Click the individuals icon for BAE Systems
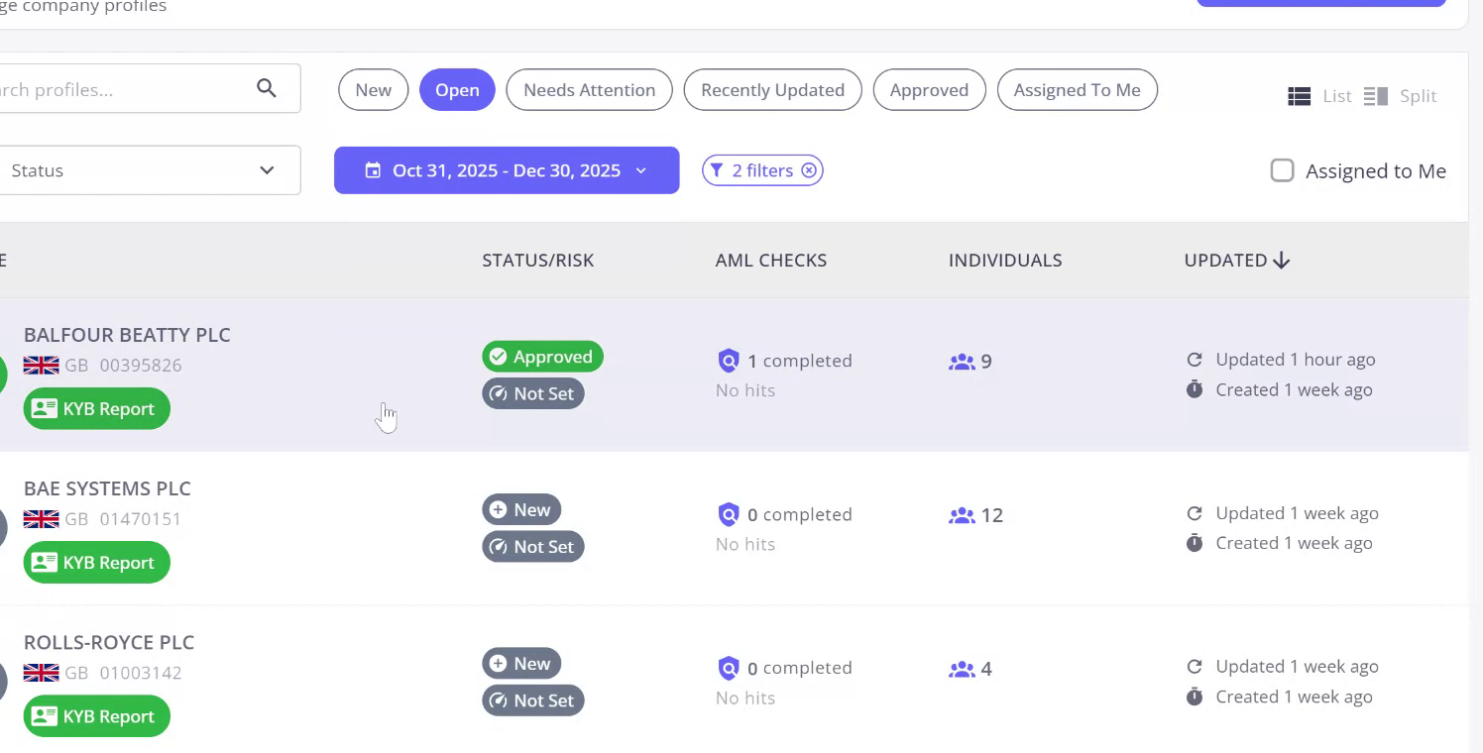This screenshot has height=753, width=1483. point(962,515)
